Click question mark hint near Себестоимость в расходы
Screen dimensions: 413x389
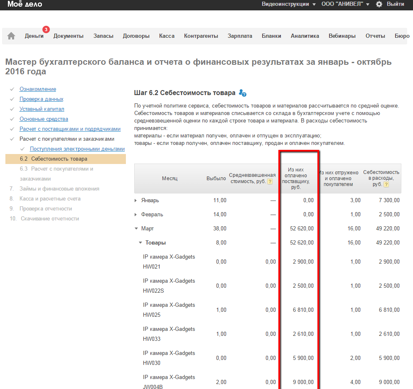coord(386,184)
